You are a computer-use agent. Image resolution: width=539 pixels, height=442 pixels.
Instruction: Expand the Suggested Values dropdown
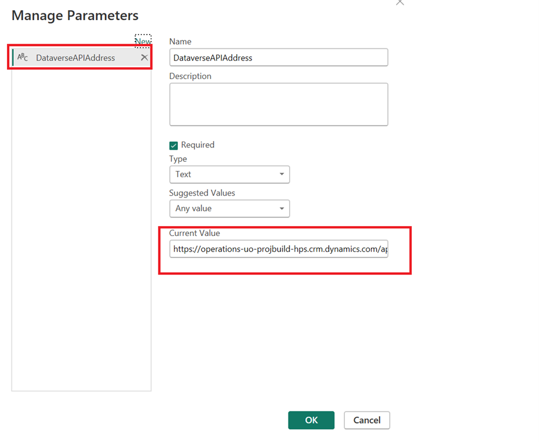click(229, 208)
